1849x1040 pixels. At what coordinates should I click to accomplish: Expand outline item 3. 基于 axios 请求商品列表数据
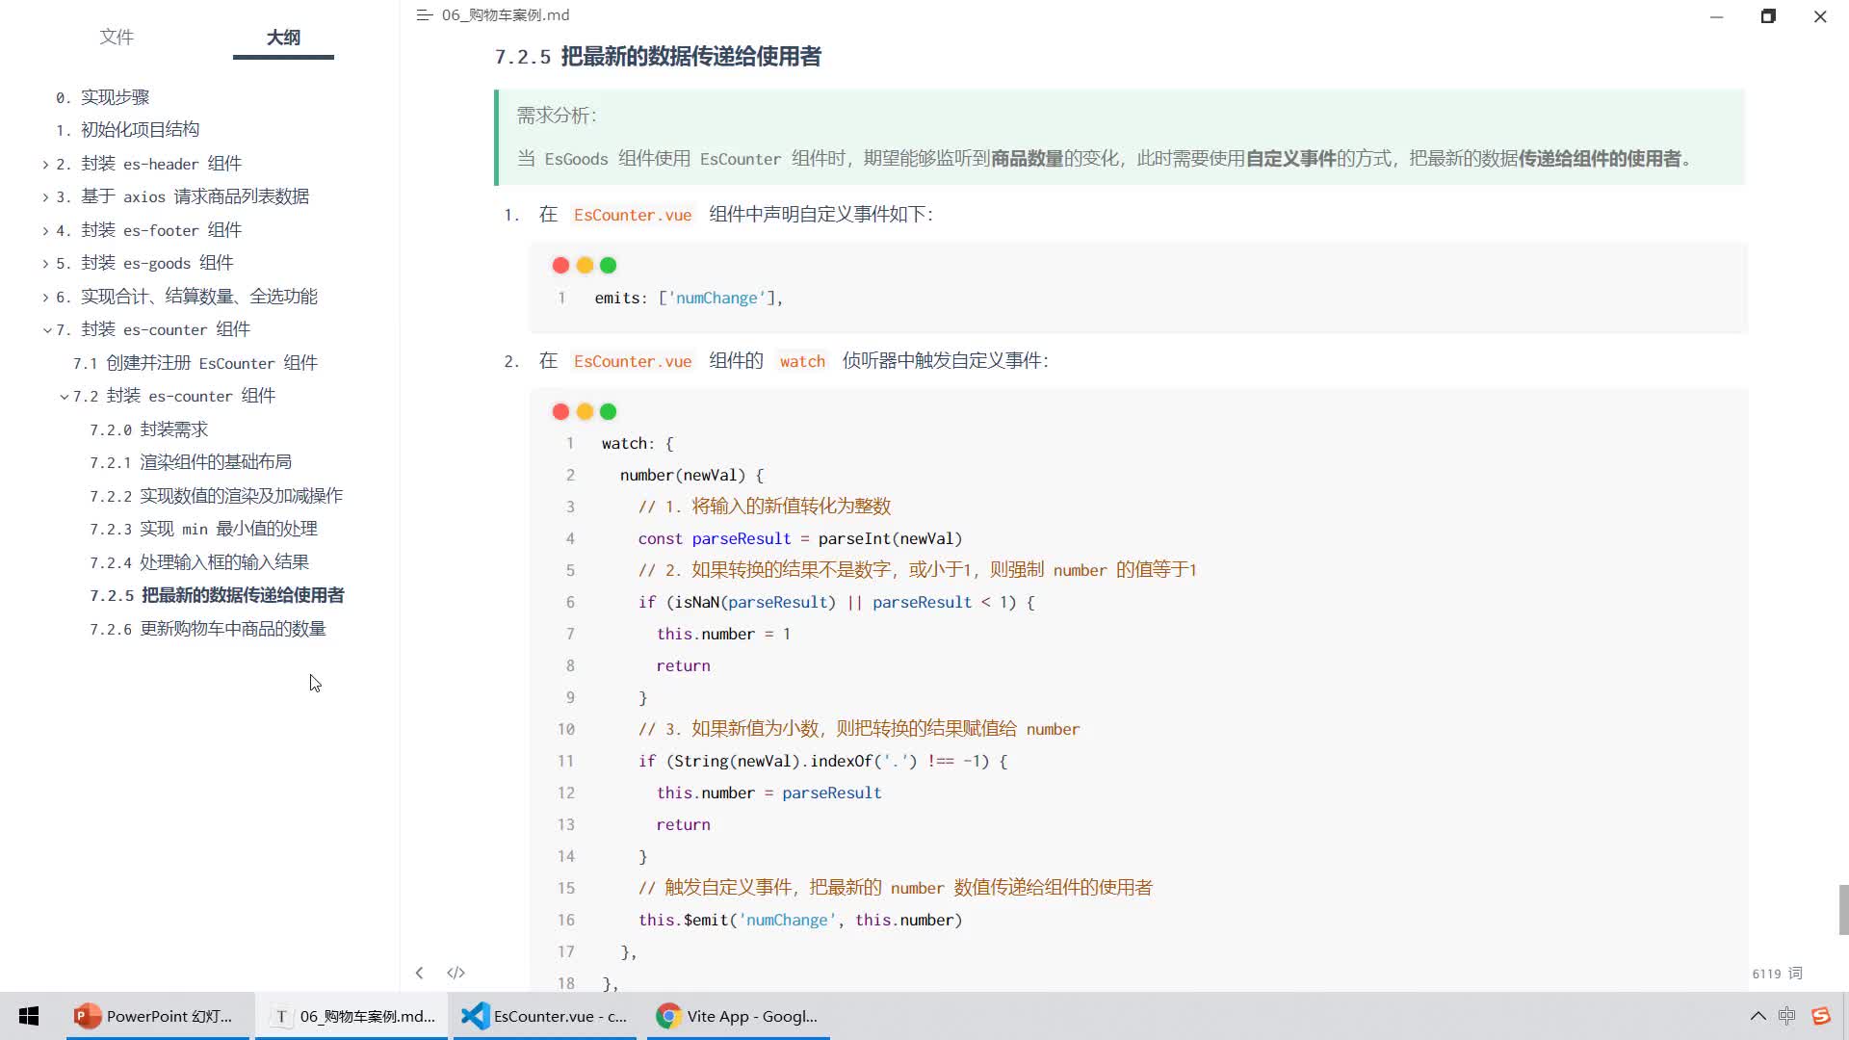[x=45, y=197]
